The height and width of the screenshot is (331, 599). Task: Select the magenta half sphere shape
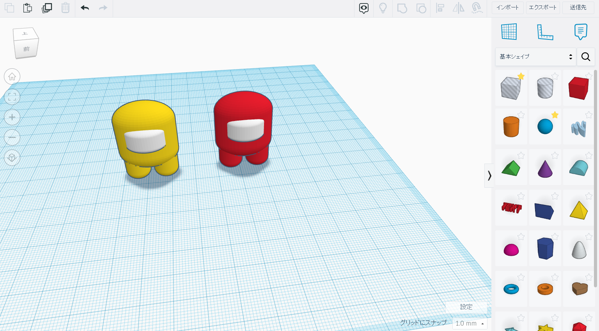511,250
